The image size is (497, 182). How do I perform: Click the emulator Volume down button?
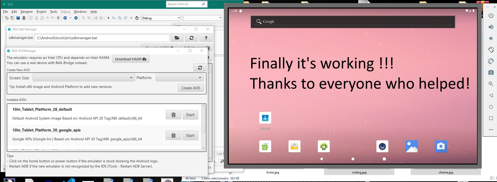(x=491, y=38)
